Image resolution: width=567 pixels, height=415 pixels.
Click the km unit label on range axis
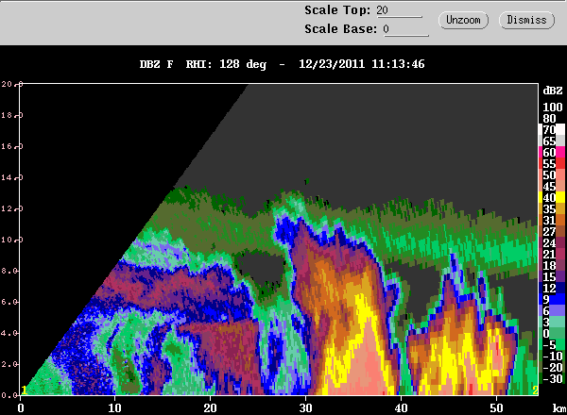click(559, 407)
